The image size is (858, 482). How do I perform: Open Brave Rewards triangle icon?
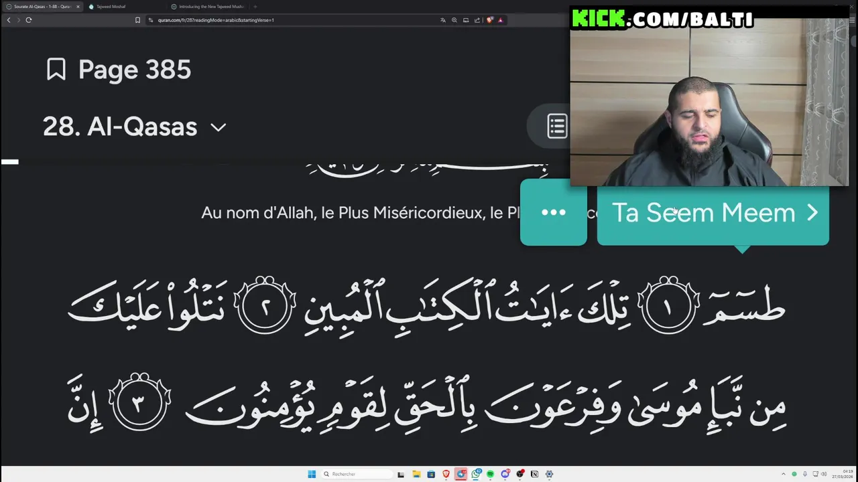coord(500,20)
